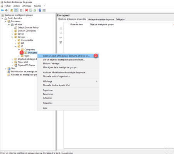The width and height of the screenshot is (174, 154).
Task: Expand the HR OU node
Action: [15, 44]
